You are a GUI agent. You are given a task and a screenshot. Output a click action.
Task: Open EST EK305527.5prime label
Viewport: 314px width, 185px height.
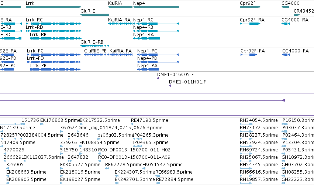[80, 165]
